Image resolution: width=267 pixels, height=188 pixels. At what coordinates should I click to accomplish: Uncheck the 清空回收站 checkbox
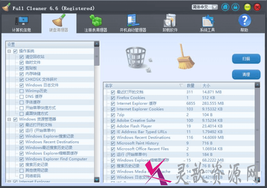[x=21, y=57]
